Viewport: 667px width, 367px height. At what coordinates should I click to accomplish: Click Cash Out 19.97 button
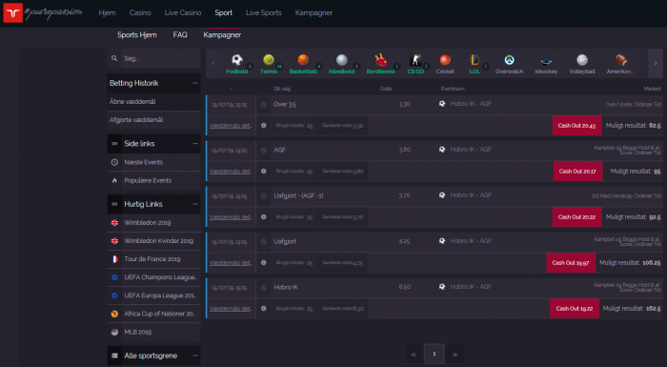point(571,263)
